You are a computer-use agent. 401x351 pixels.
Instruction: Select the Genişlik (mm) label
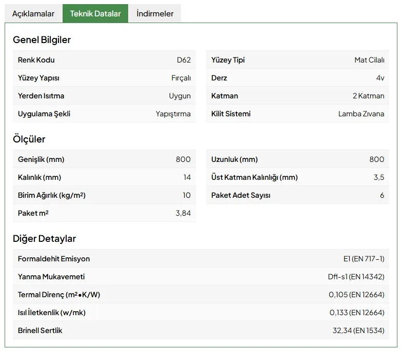point(41,159)
